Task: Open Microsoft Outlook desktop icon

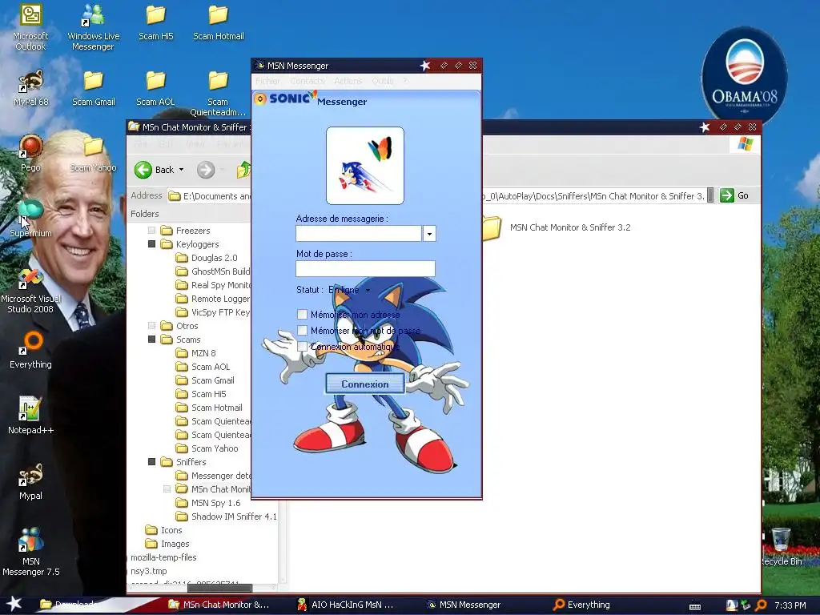Action: pyautogui.click(x=31, y=28)
